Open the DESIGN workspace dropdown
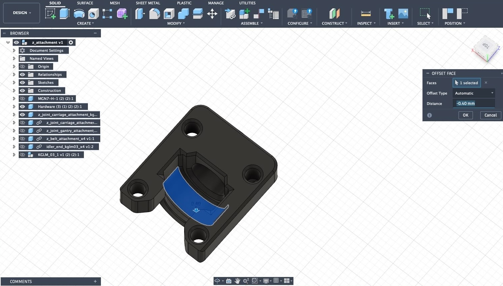The height and width of the screenshot is (286, 503). (x=22, y=13)
